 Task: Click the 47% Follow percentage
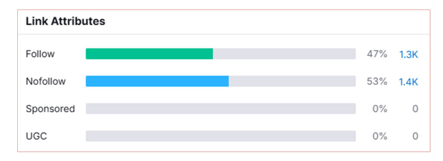tap(377, 54)
